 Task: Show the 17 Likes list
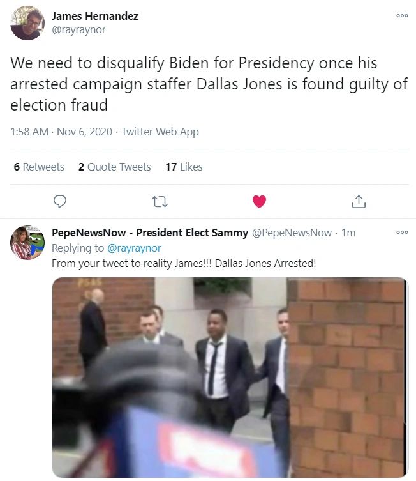coord(184,167)
